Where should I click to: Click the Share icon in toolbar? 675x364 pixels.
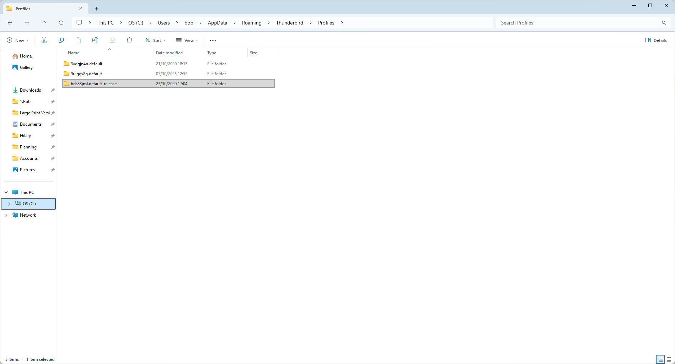click(112, 40)
